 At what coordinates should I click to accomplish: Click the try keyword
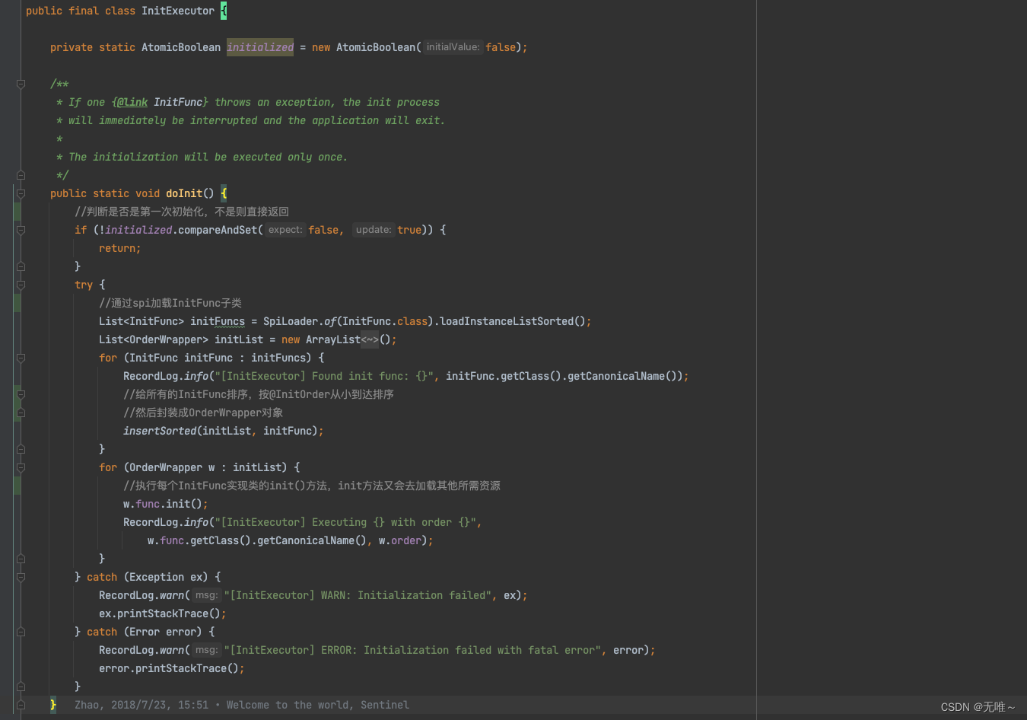(x=84, y=285)
